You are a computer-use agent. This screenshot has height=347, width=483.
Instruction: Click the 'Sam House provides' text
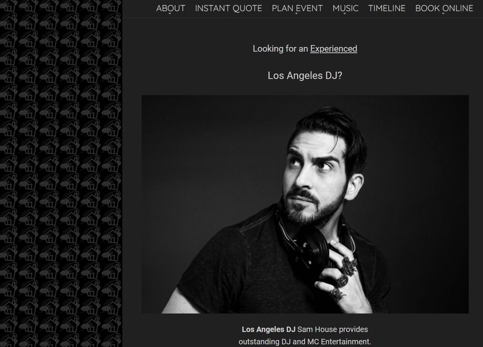333,330
